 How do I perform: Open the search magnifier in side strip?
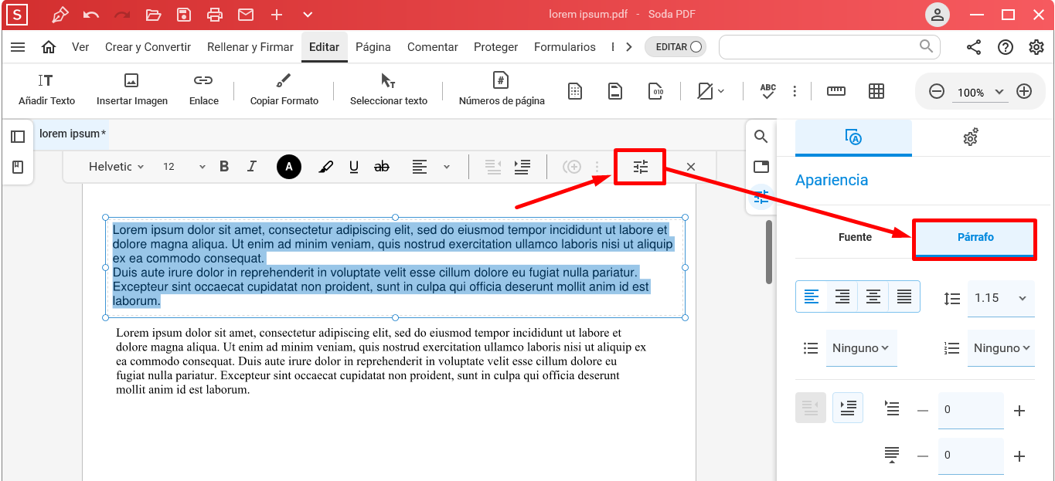(761, 137)
